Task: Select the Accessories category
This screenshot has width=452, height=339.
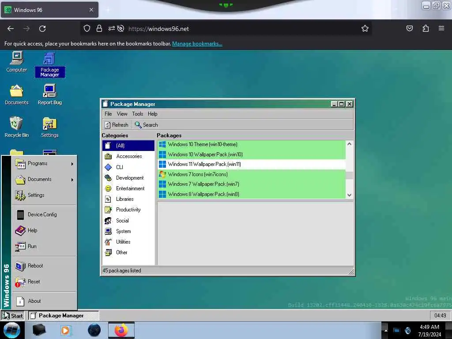Action: pos(128,156)
